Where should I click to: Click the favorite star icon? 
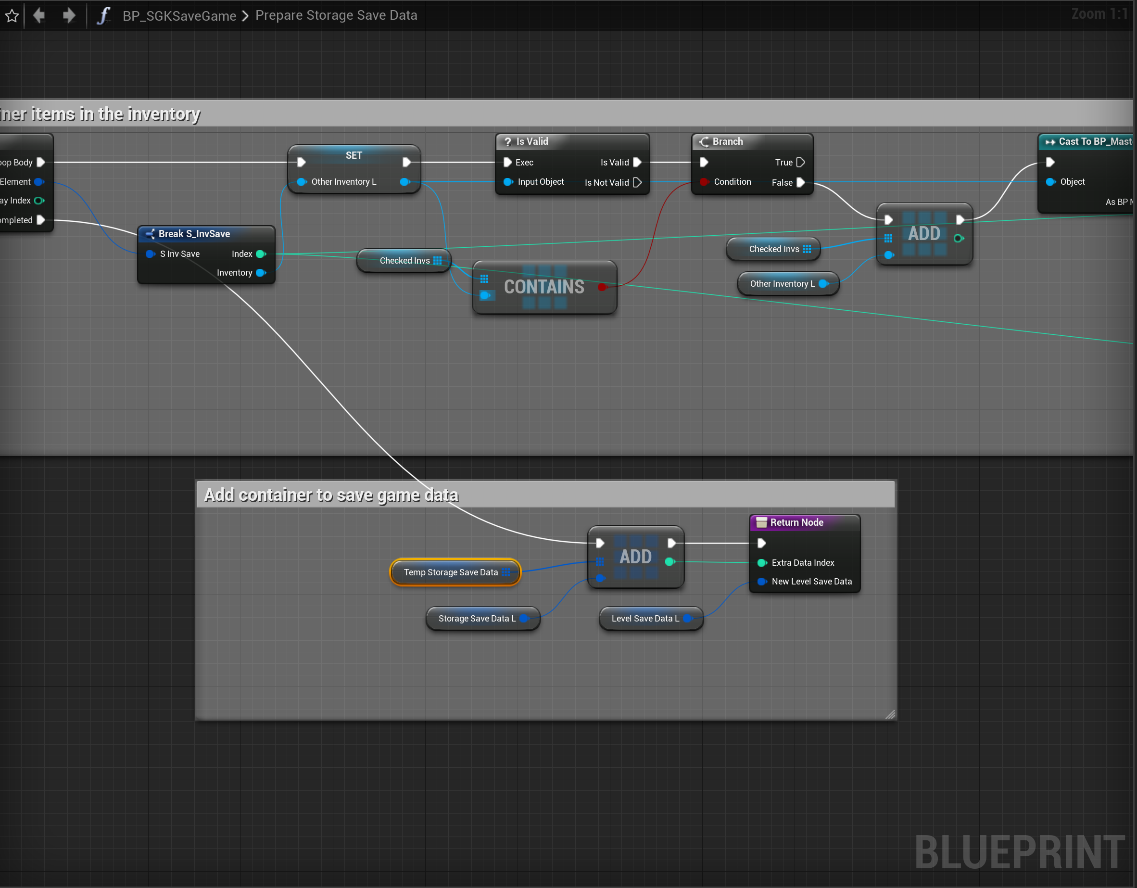click(12, 15)
